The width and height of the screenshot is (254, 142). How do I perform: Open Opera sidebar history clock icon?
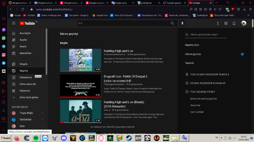pos(4,102)
